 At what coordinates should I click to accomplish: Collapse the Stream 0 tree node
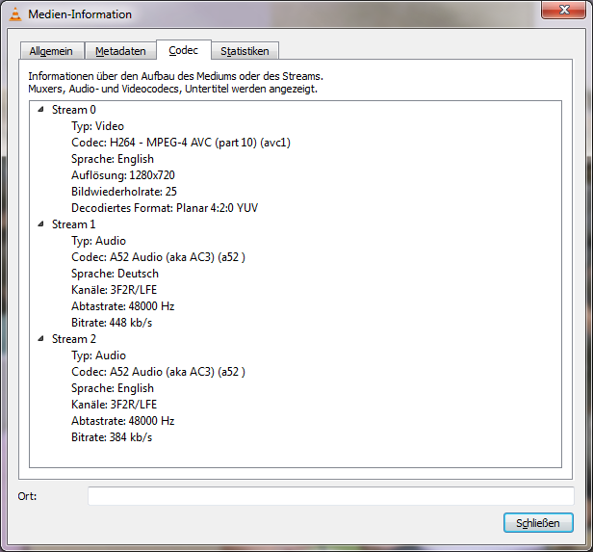click(40, 109)
